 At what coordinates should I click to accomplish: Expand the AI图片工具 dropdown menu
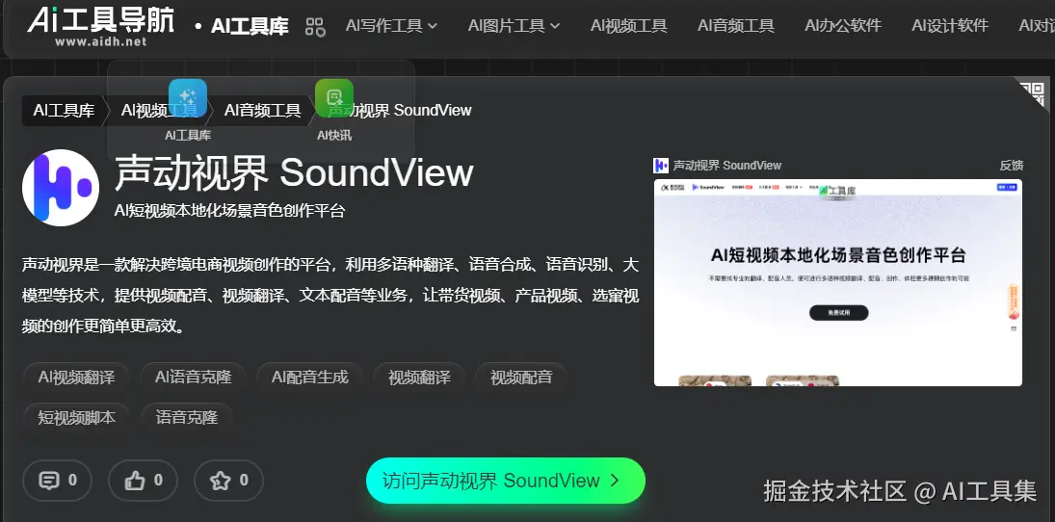tap(514, 26)
